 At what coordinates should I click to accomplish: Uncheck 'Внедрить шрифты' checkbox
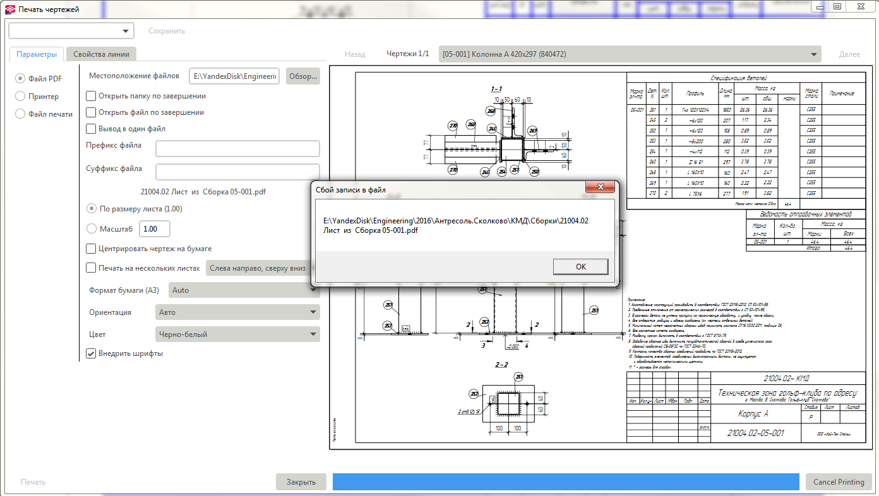[91, 353]
